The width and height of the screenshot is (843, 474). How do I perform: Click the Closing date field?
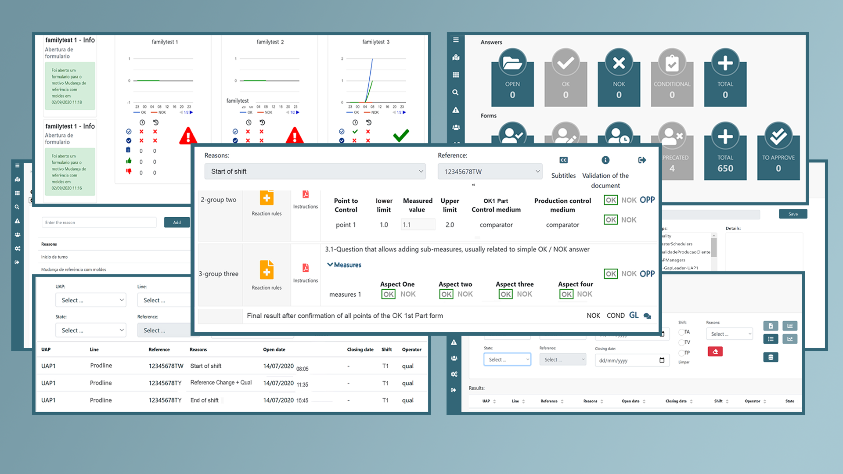632,360
